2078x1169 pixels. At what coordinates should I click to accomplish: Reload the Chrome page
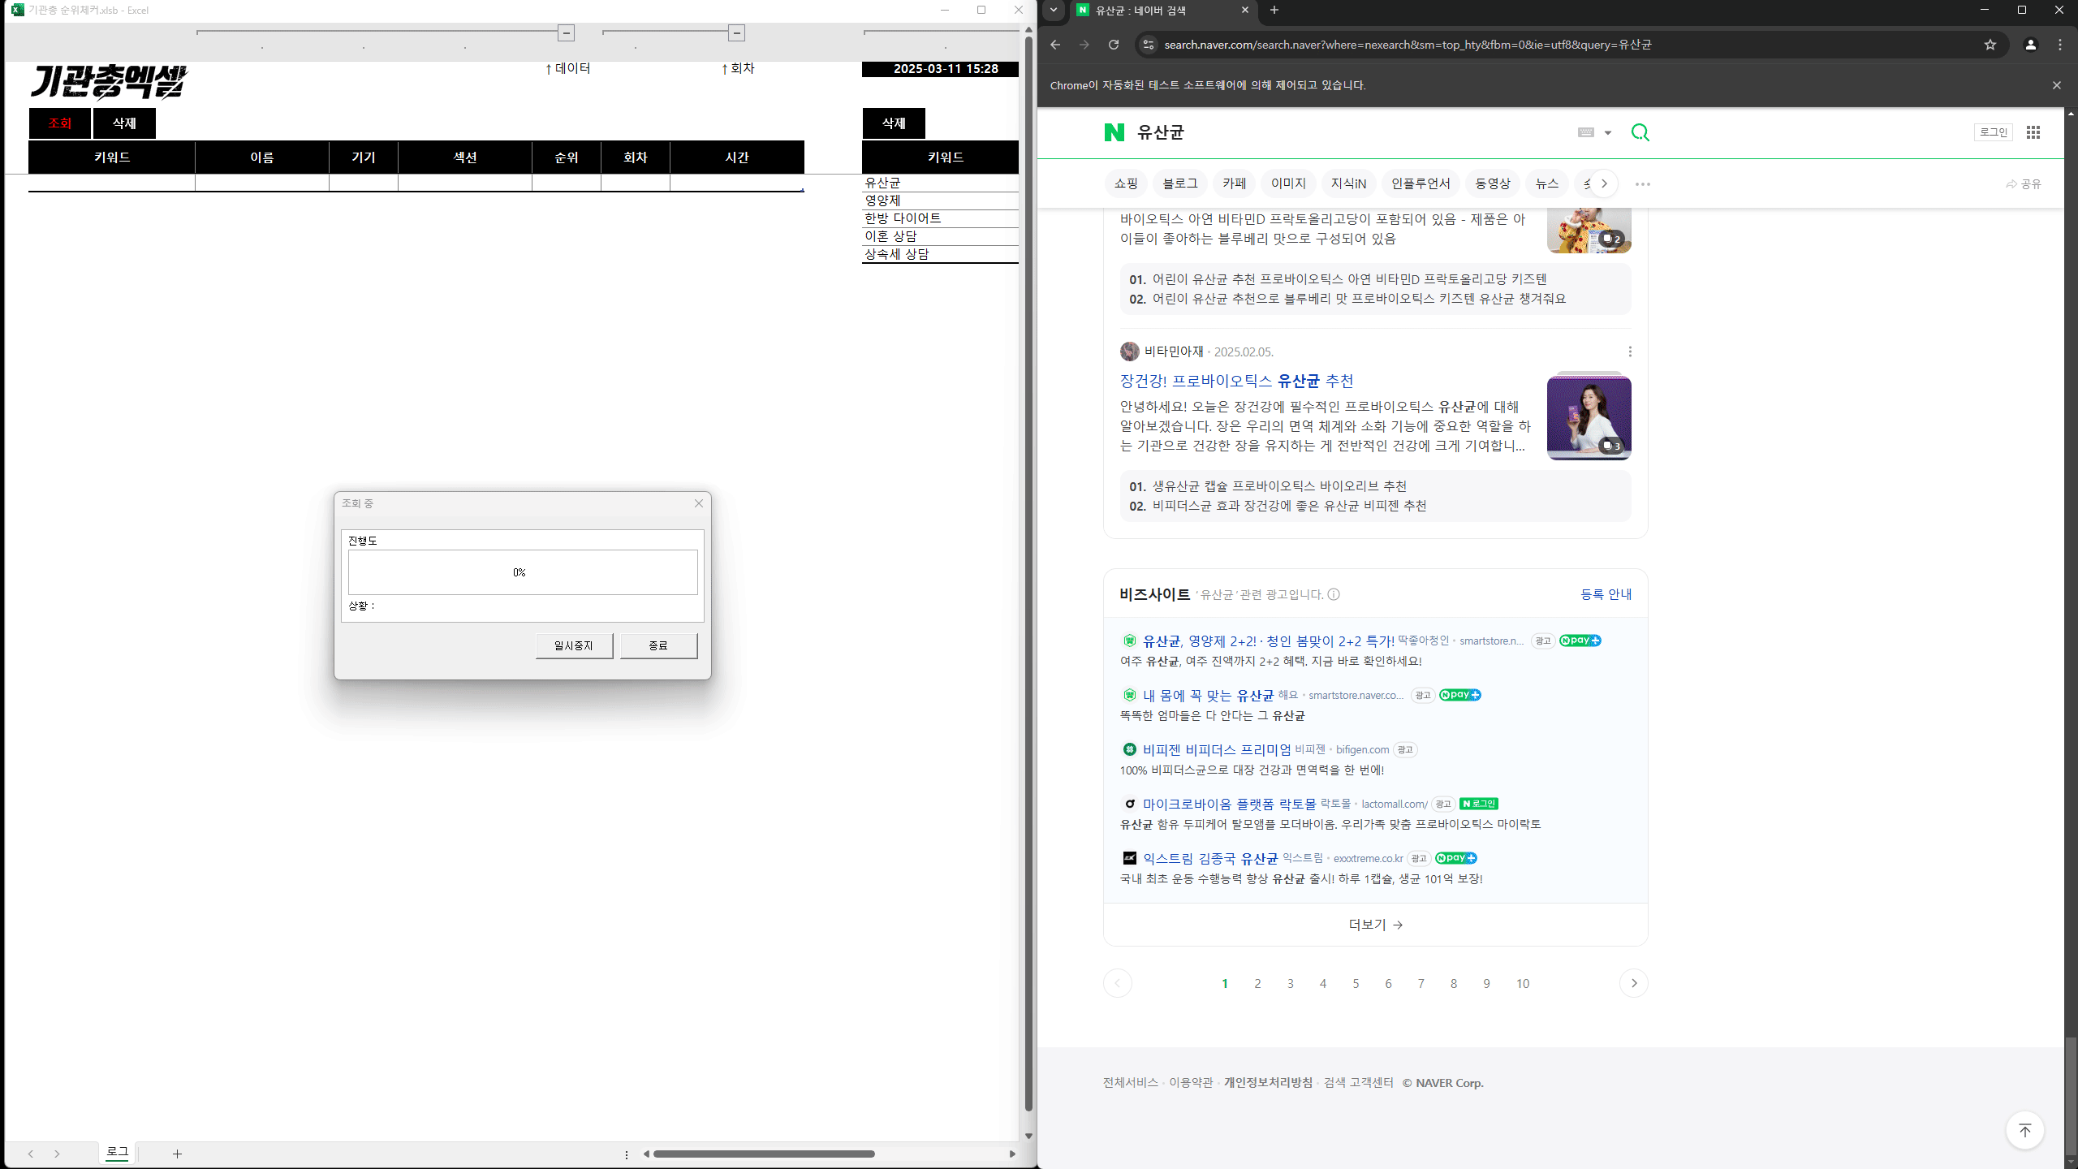point(1114,45)
